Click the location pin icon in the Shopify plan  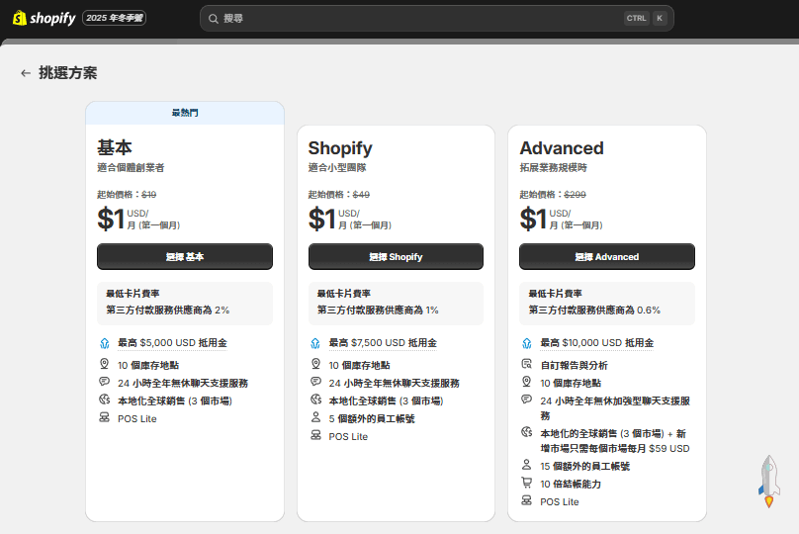click(315, 364)
